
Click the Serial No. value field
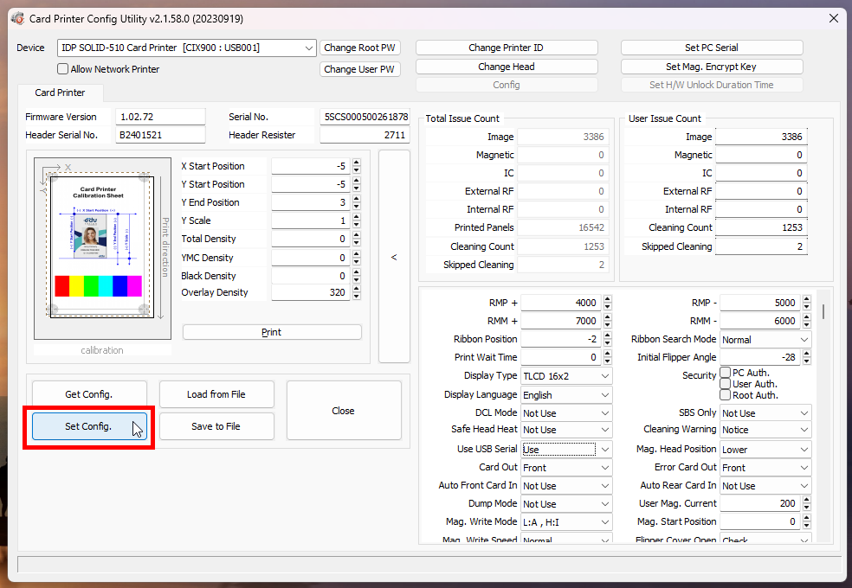tap(365, 117)
